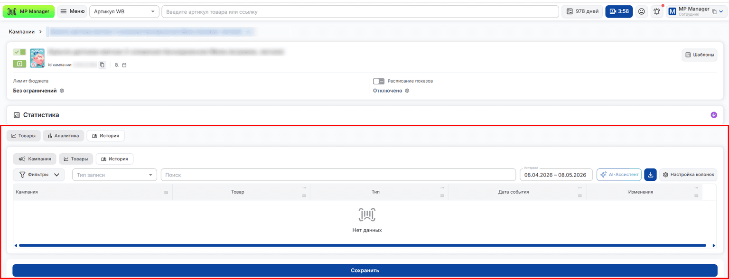The image size is (729, 279).
Task: Click the green play status button
Action: point(19,64)
